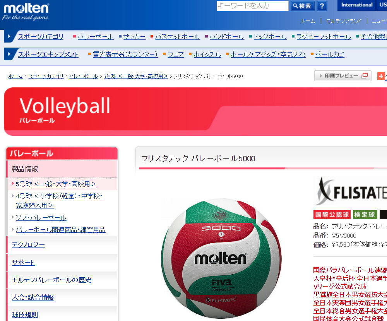Click the 検索 search button

pos(302,6)
